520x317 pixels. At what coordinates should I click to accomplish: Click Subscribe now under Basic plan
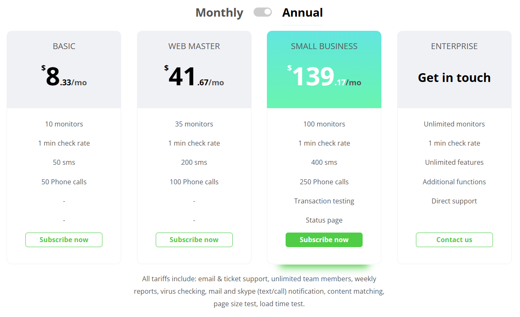pyautogui.click(x=64, y=240)
